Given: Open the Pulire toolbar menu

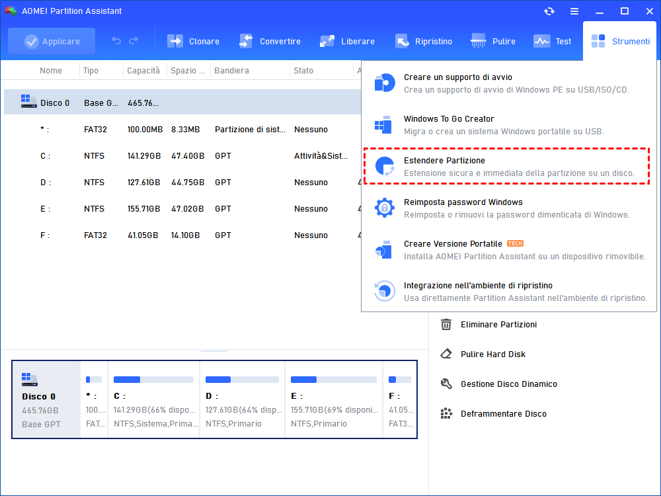Looking at the screenshot, I should (493, 41).
